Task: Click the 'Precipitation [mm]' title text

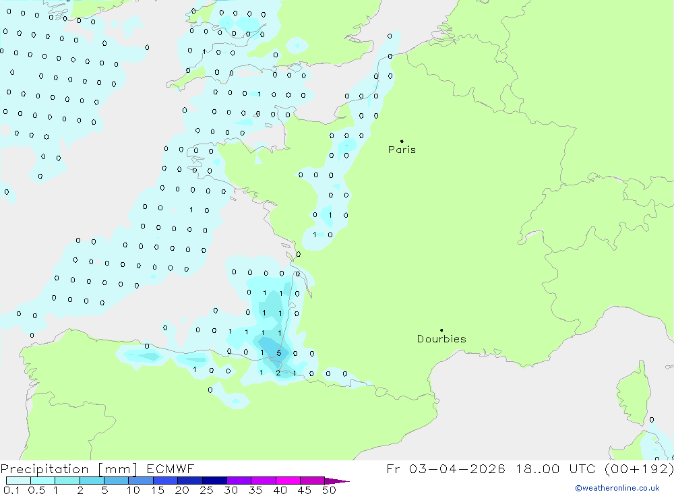Action: [x=69, y=469]
